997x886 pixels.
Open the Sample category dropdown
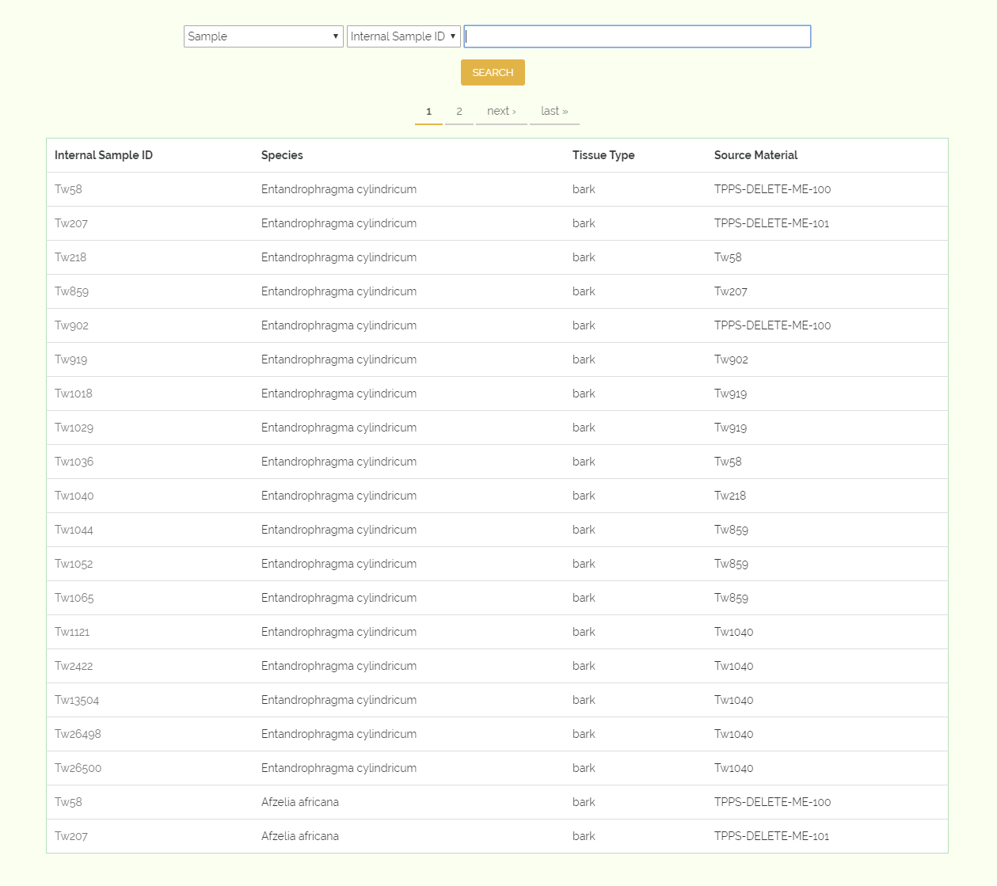click(264, 36)
